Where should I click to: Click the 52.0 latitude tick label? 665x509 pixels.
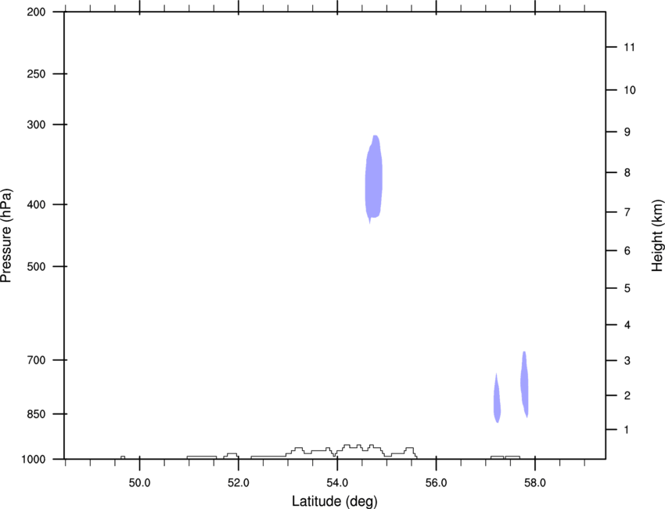point(239,483)
